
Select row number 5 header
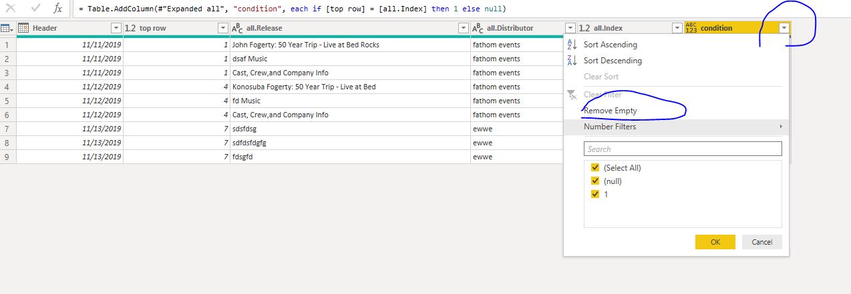pyautogui.click(x=8, y=101)
